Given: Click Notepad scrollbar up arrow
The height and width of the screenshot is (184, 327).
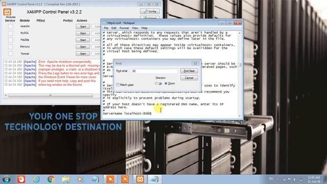Looking at the screenshot, I should tap(240, 33).
